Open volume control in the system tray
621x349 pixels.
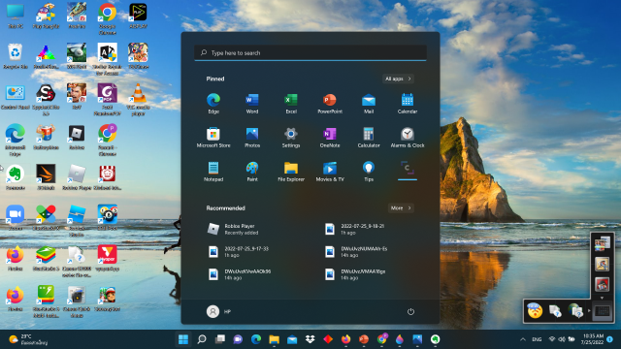tap(562, 339)
